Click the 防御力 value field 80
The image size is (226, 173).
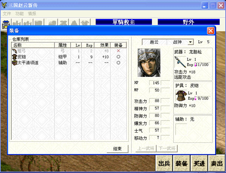154,115
